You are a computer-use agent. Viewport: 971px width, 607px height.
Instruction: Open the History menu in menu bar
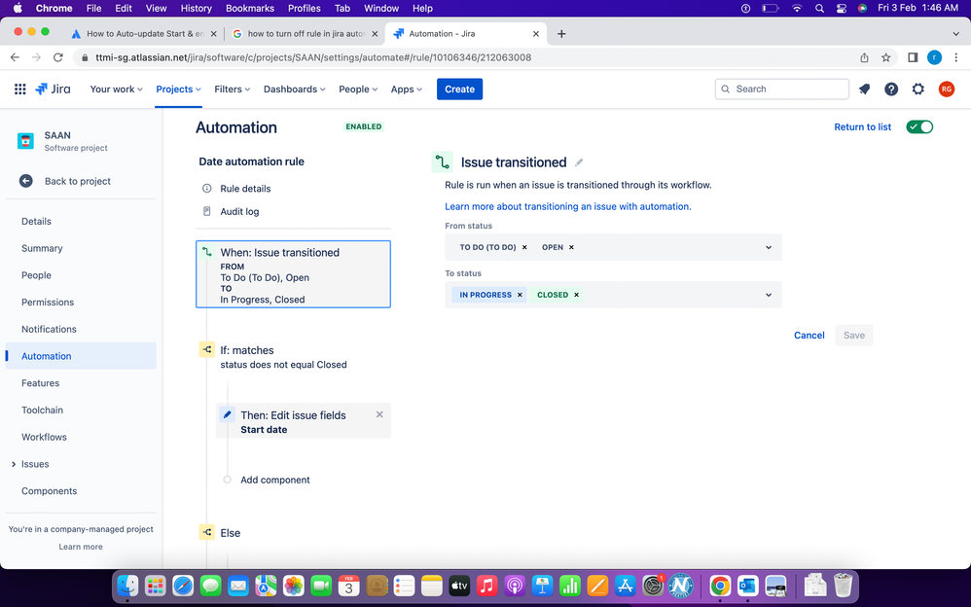click(197, 8)
